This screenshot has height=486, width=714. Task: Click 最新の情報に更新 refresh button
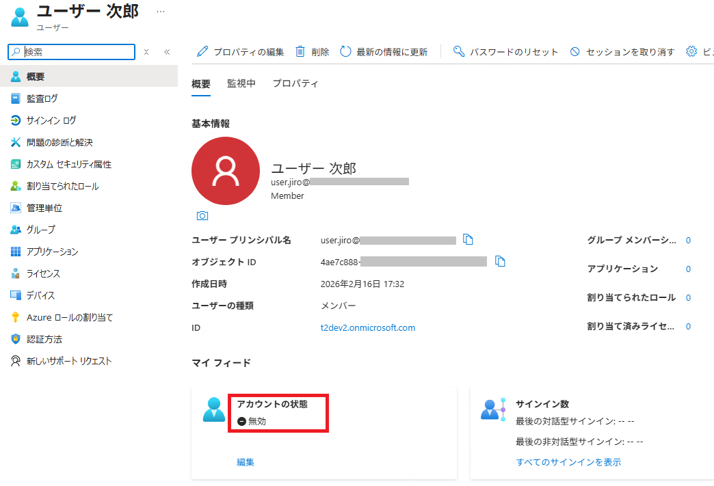point(384,52)
